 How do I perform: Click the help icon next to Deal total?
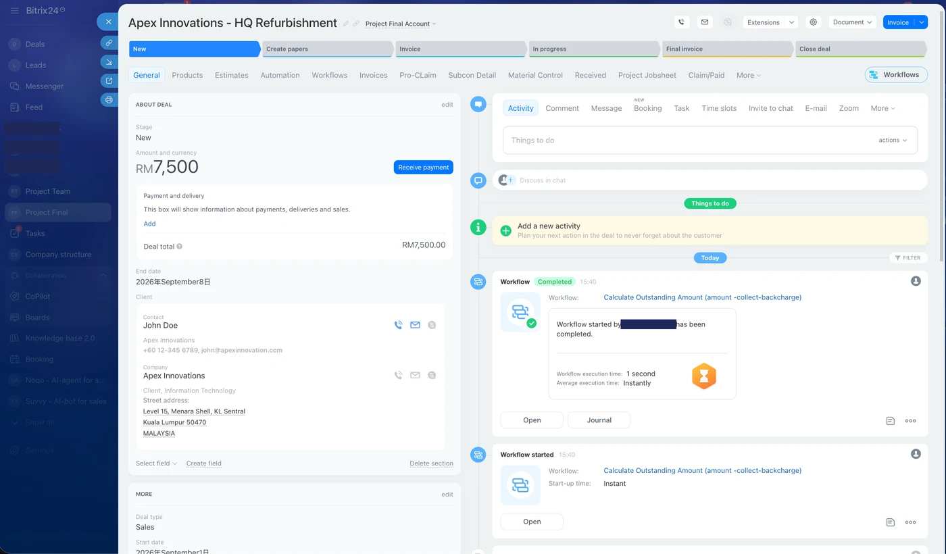click(180, 247)
